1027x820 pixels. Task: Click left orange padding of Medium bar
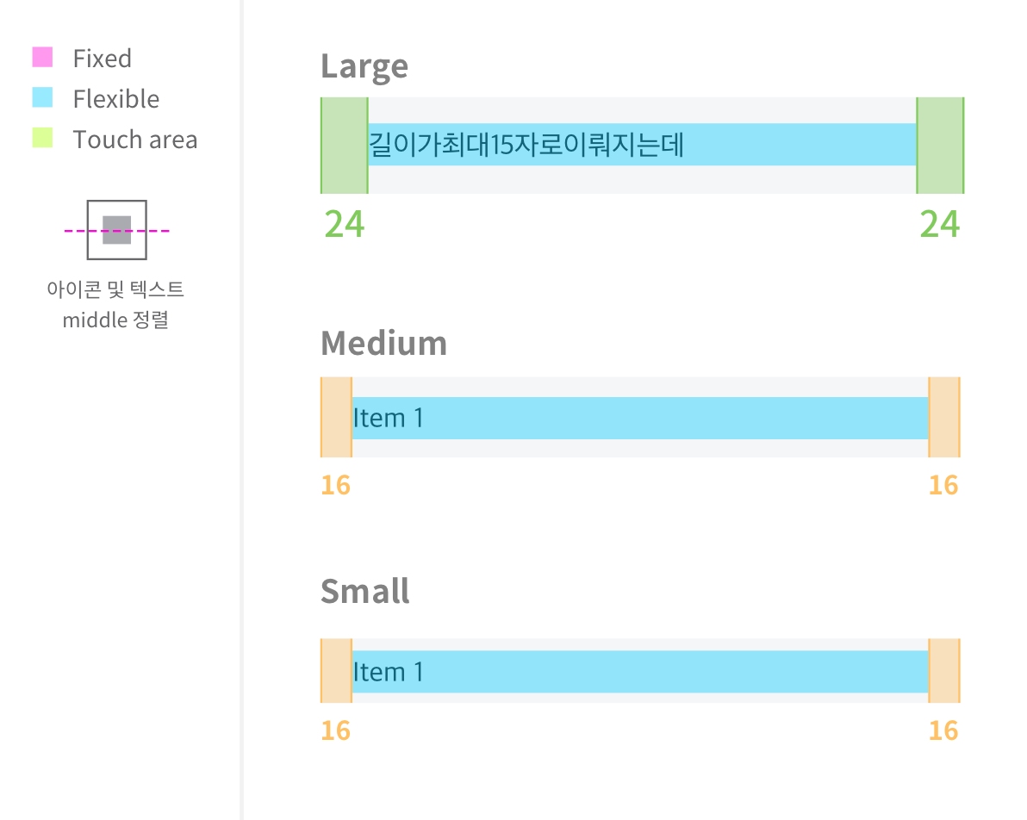(x=336, y=417)
